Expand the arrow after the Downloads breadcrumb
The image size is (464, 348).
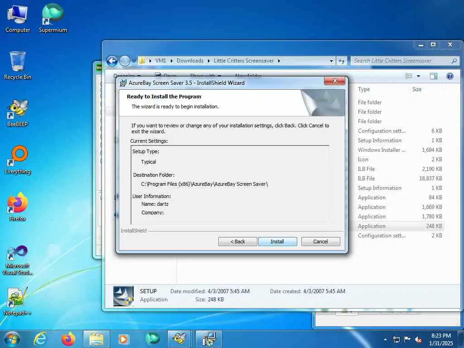point(208,61)
